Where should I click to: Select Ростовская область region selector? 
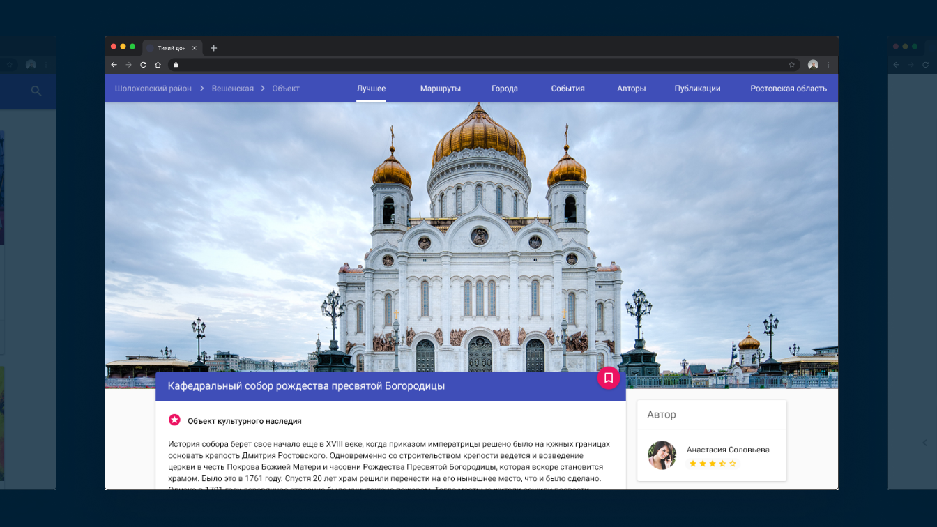tap(788, 89)
